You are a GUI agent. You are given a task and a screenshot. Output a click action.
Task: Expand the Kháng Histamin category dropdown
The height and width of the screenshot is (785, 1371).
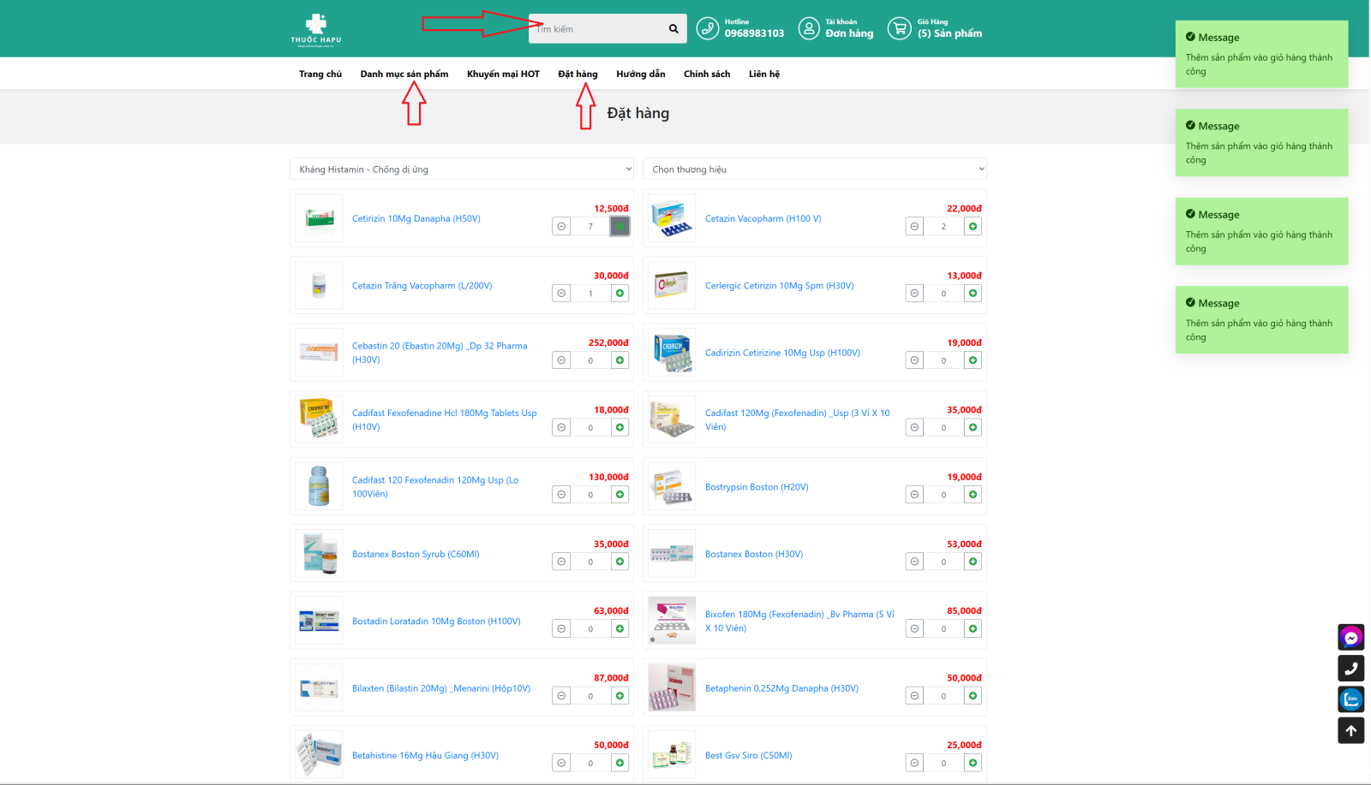[x=461, y=169]
